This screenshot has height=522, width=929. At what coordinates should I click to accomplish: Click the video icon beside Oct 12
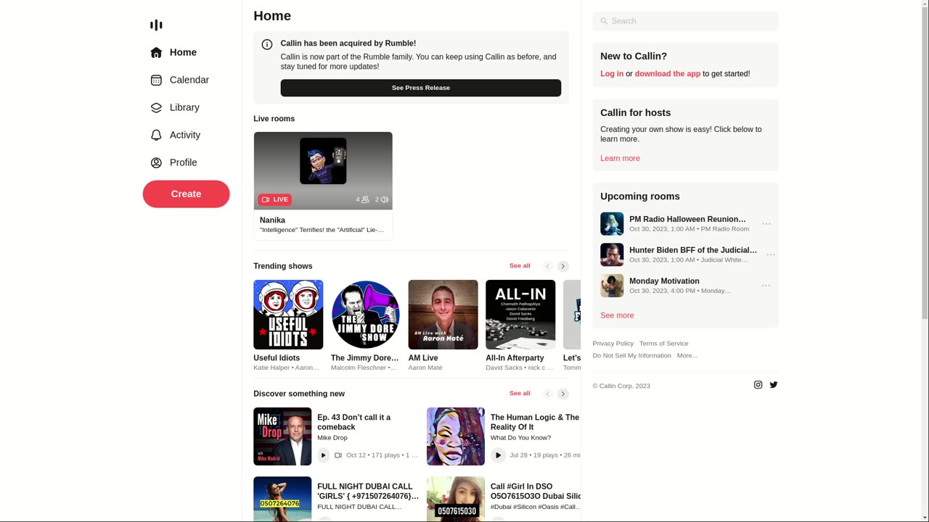pyautogui.click(x=338, y=455)
